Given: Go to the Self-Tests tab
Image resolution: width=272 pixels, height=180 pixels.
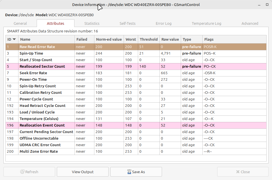Looking at the screenshot, I should pos(128,23).
